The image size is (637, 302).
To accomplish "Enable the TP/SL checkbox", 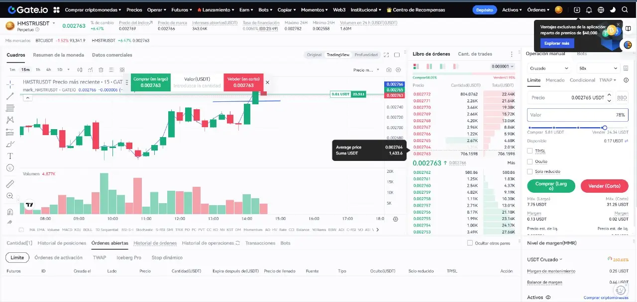I will [x=530, y=151].
